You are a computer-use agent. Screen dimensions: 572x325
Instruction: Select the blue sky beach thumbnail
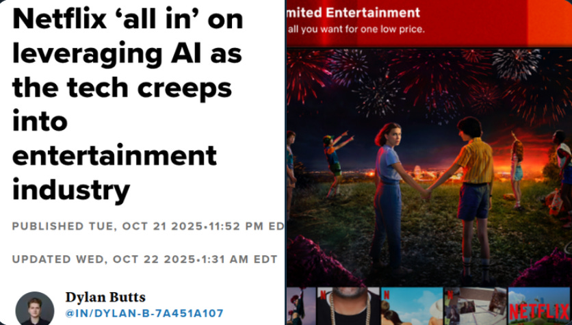click(412, 306)
